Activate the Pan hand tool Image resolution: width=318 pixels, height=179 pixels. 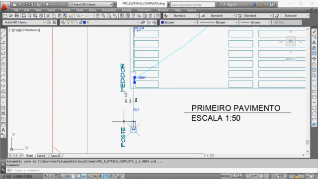click(x=97, y=15)
